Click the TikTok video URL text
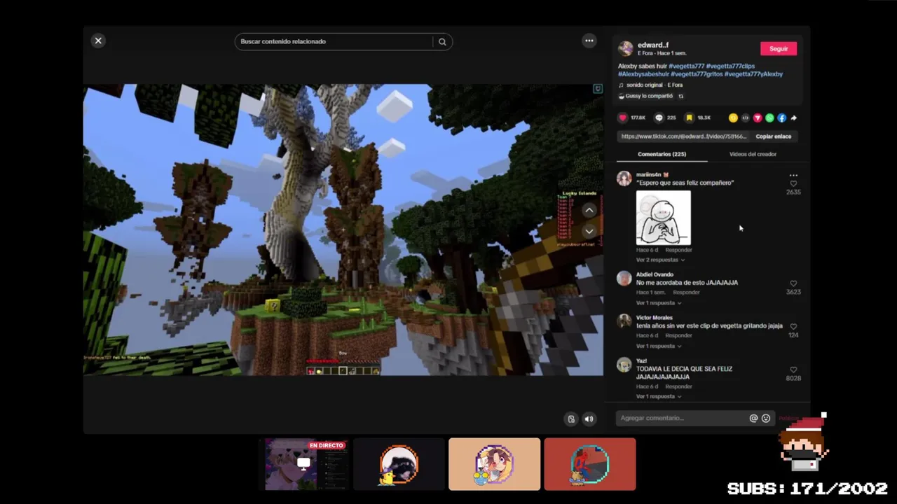Screen dimensions: 897x504 pyautogui.click(x=684, y=136)
